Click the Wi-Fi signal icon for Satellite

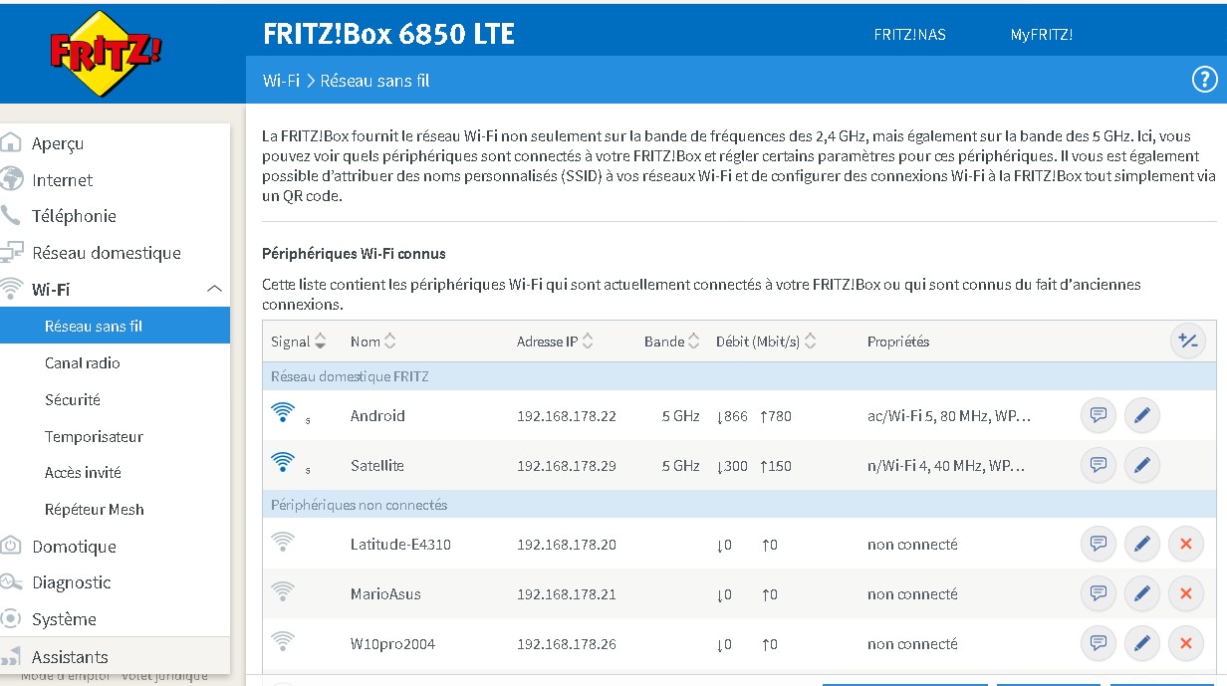point(283,462)
